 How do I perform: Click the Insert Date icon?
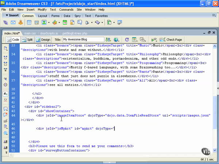coord(65,23)
